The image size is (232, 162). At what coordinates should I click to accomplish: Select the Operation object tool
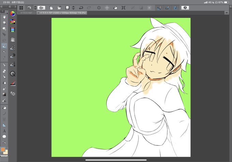coord(4,29)
